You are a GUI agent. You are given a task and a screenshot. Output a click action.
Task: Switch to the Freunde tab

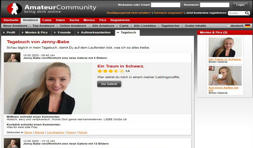[x=63, y=32]
